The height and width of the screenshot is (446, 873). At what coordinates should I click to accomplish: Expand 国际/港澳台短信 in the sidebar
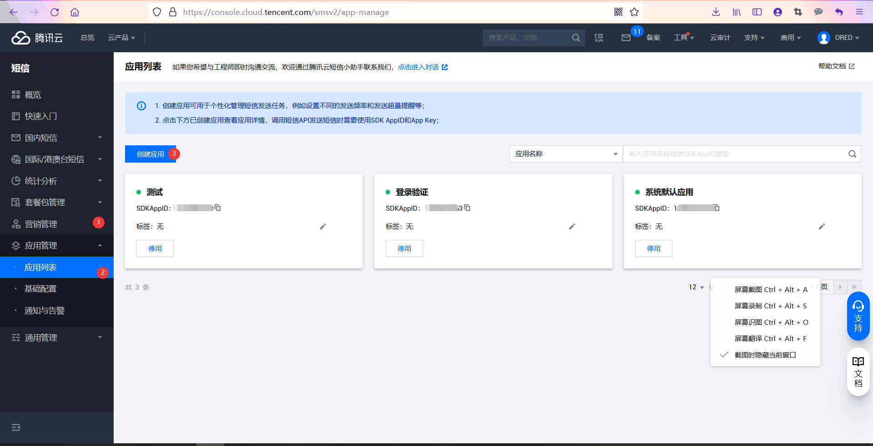tap(57, 159)
